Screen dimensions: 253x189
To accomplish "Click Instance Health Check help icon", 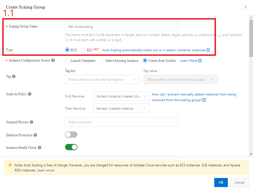I will (x=40, y=148).
